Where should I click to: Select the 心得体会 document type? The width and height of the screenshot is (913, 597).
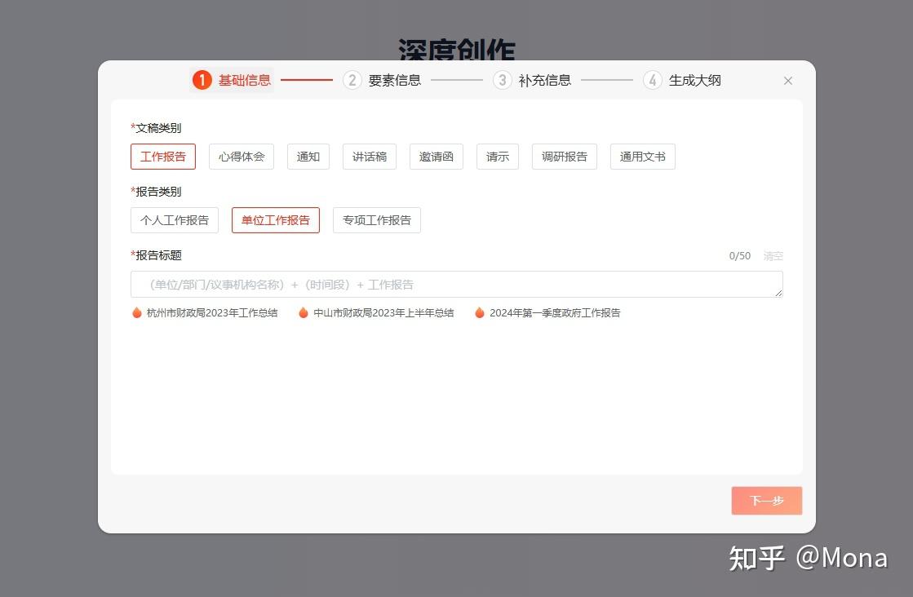(242, 157)
